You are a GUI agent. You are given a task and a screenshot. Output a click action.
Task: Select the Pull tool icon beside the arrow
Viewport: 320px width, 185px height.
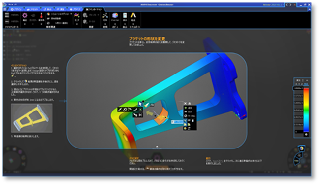click(147, 105)
